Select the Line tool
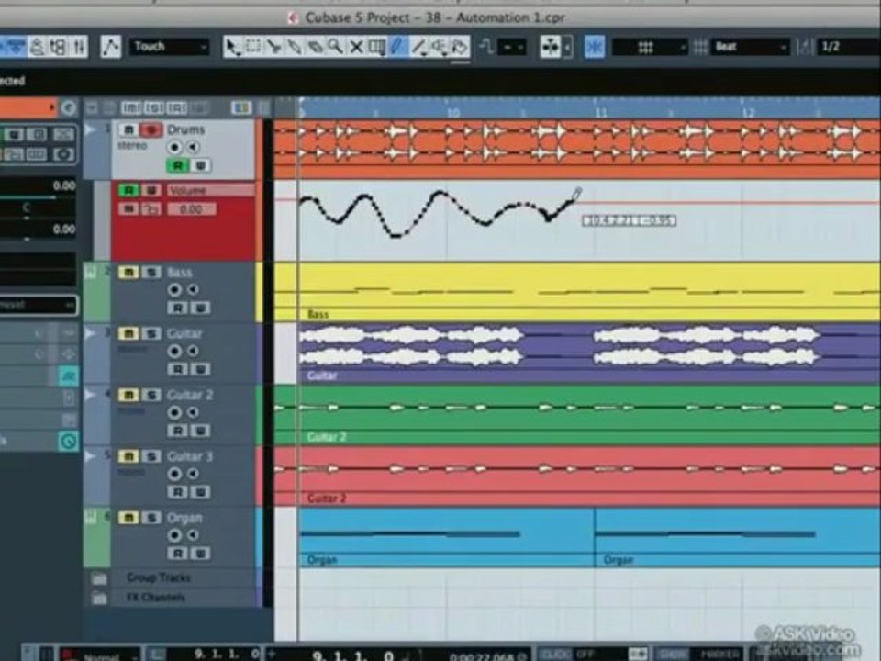 tap(418, 47)
